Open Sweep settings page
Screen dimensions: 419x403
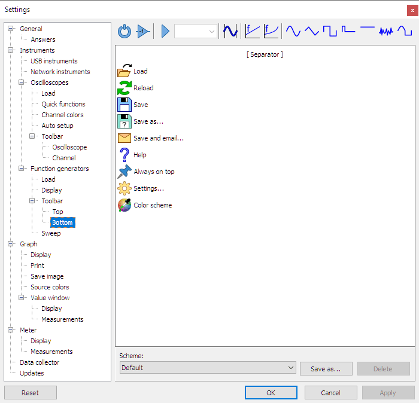point(51,233)
